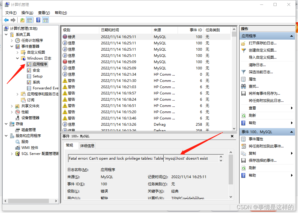
Task: Select the 16:25:09 错误 MySQL event row
Action: click(146, 62)
